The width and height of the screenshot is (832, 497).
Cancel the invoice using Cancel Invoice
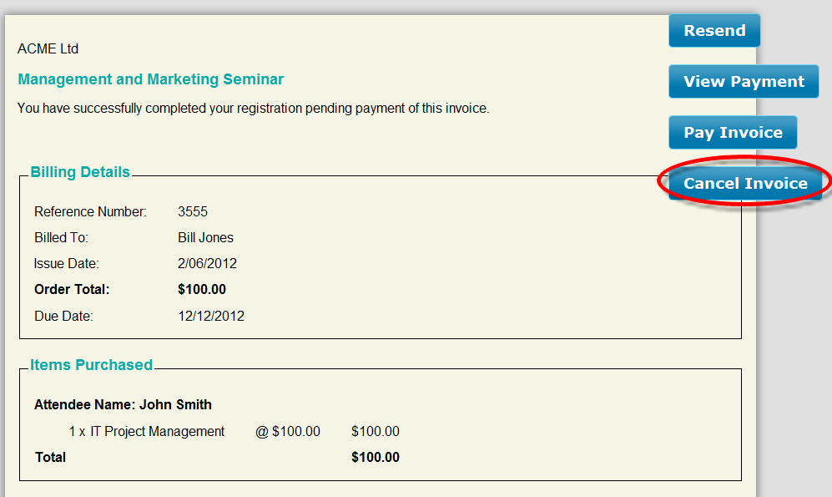tap(745, 183)
